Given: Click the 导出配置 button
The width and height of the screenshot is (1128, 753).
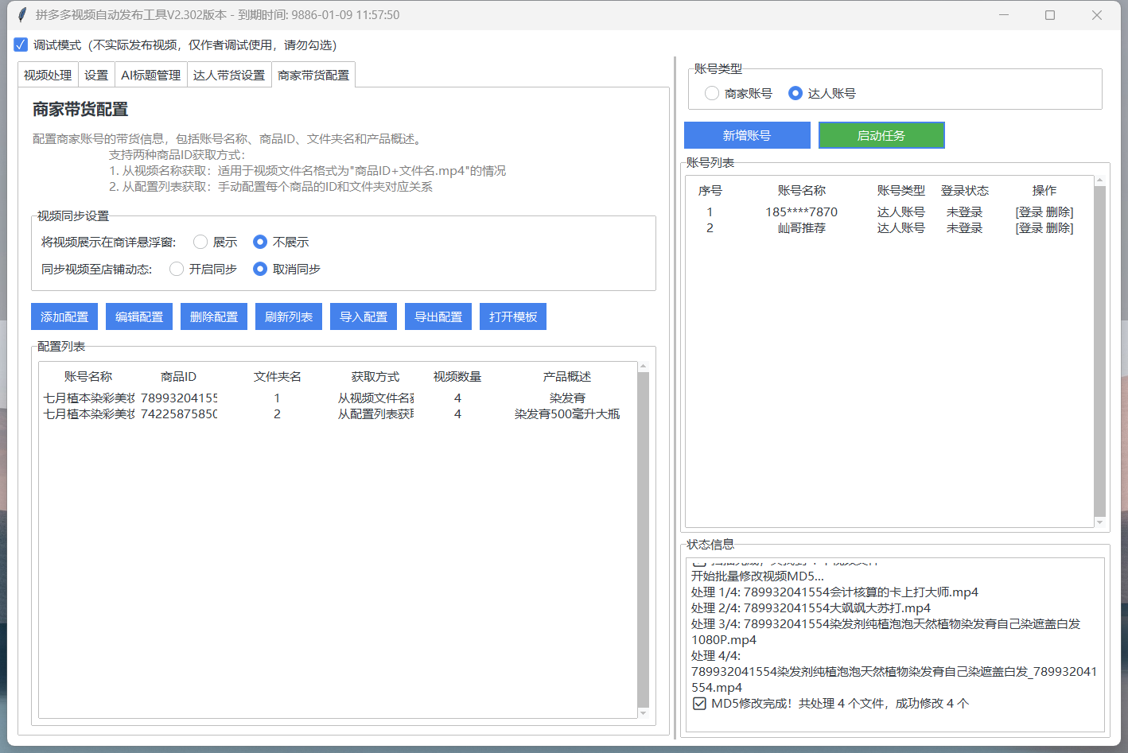Looking at the screenshot, I should 438,316.
